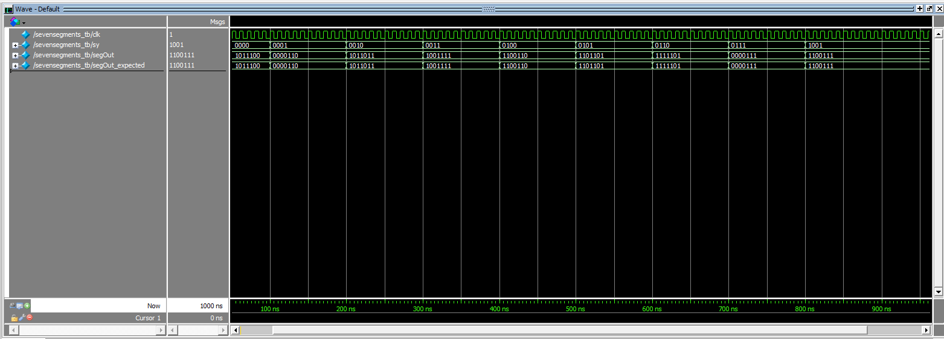Toggle leaf names icon in cursor pane
This screenshot has height=339, width=944.
point(13,306)
